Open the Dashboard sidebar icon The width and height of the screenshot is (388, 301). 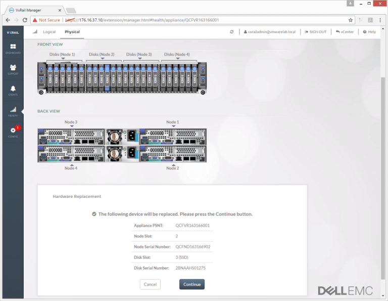(13, 49)
